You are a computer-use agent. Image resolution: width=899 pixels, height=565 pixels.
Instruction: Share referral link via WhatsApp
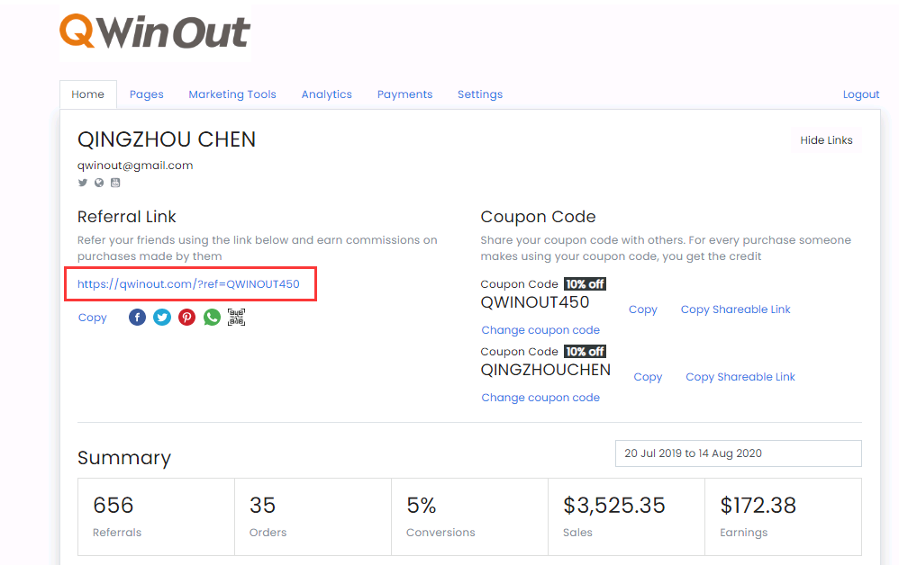click(x=212, y=317)
